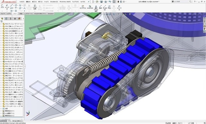Open the ConfigurationManager panel tab icon
This screenshot has width=206, height=124.
(11, 18)
